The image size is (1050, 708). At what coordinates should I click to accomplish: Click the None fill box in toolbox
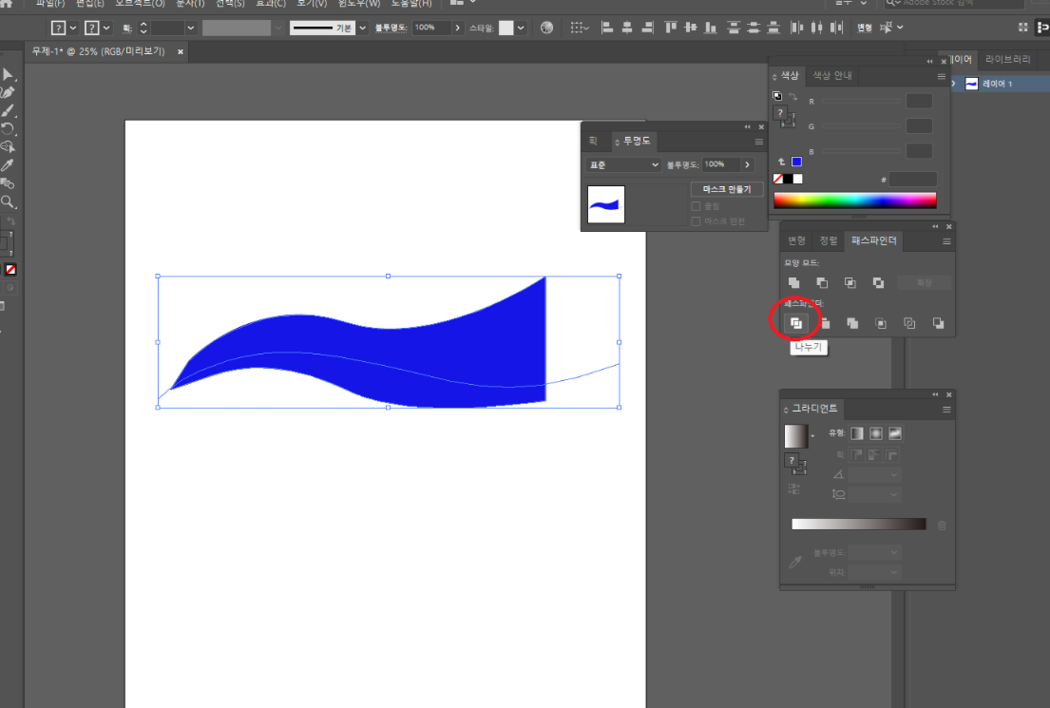[10, 269]
